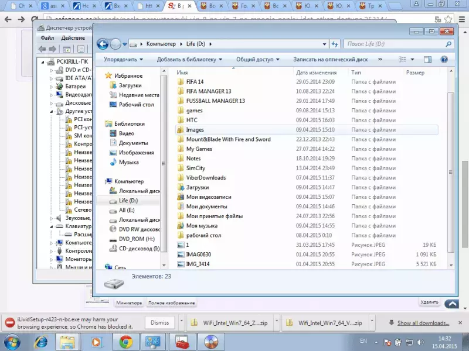Sort by Тип column header
Screen dimensions: 469x351
coord(356,73)
